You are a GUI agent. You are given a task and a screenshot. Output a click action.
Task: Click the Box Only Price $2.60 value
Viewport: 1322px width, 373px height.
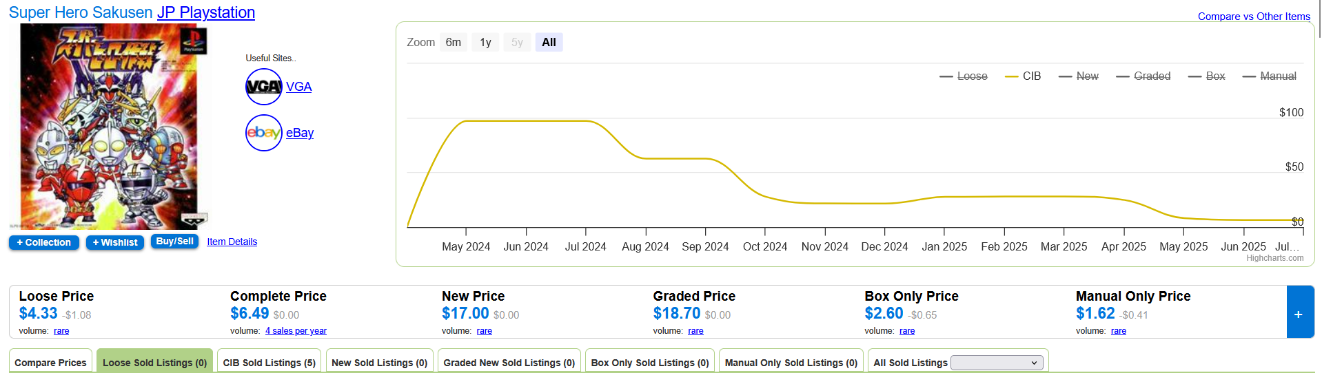tap(884, 313)
